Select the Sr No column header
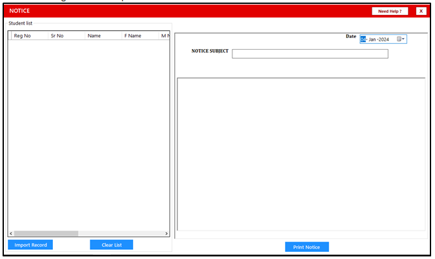Screen dimensions: 435x259 coord(57,36)
